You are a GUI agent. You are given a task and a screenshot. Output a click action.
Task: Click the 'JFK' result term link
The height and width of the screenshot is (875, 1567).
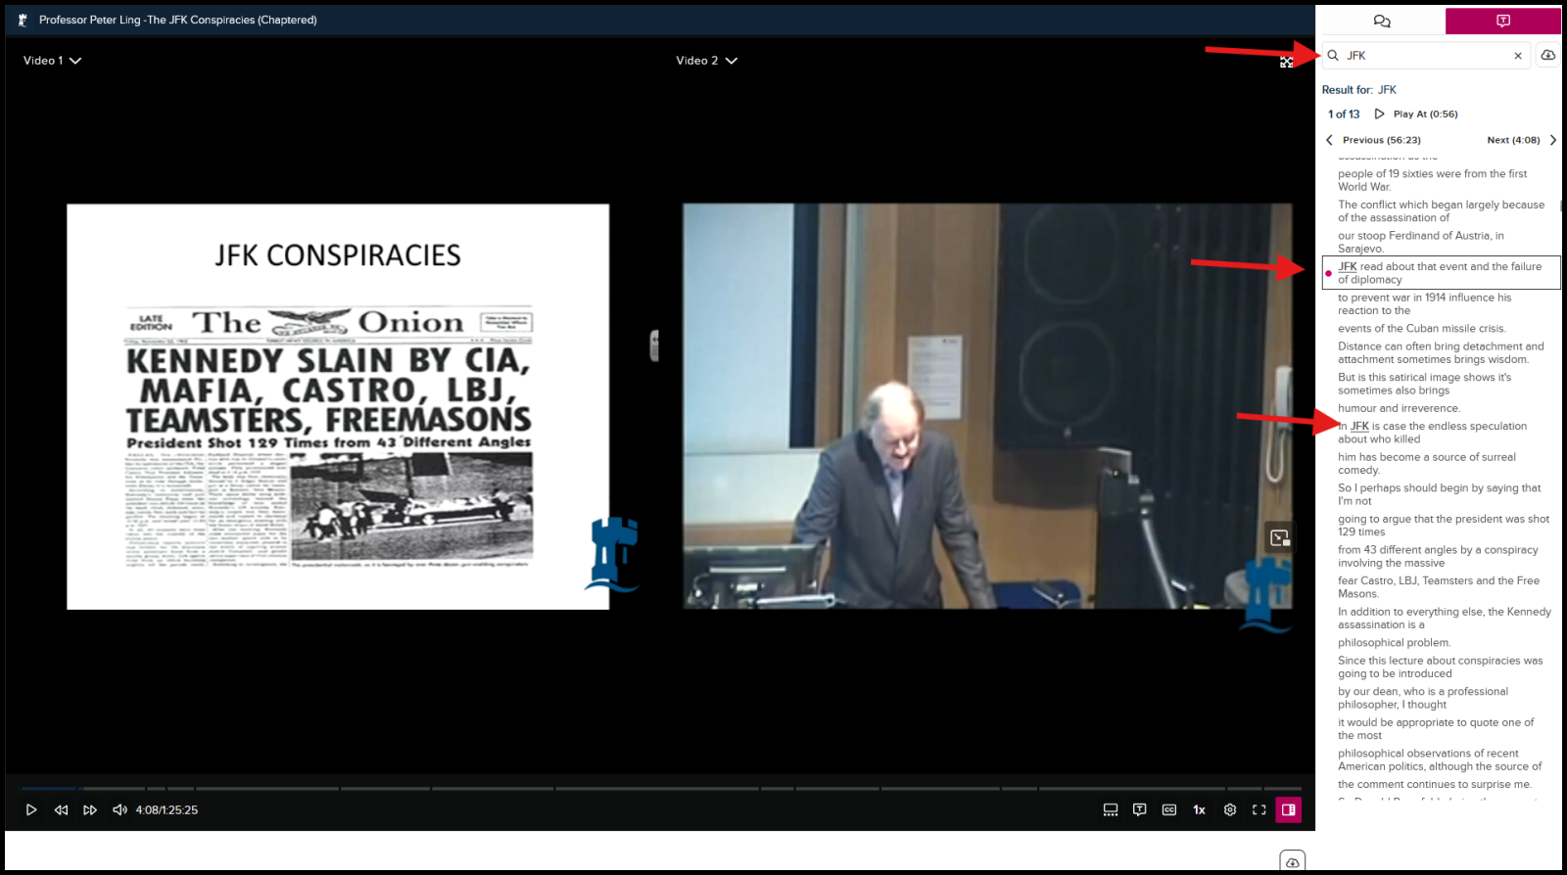(x=1387, y=90)
